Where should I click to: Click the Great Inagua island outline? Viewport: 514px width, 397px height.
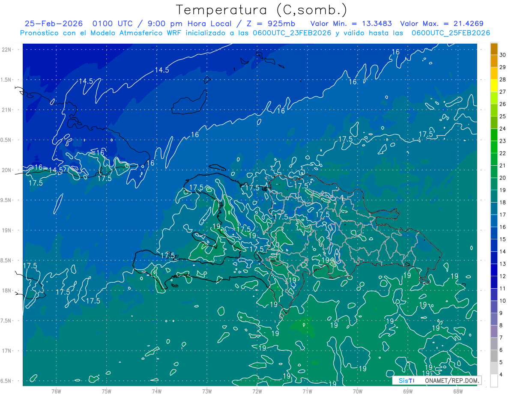pyautogui.click(x=190, y=103)
